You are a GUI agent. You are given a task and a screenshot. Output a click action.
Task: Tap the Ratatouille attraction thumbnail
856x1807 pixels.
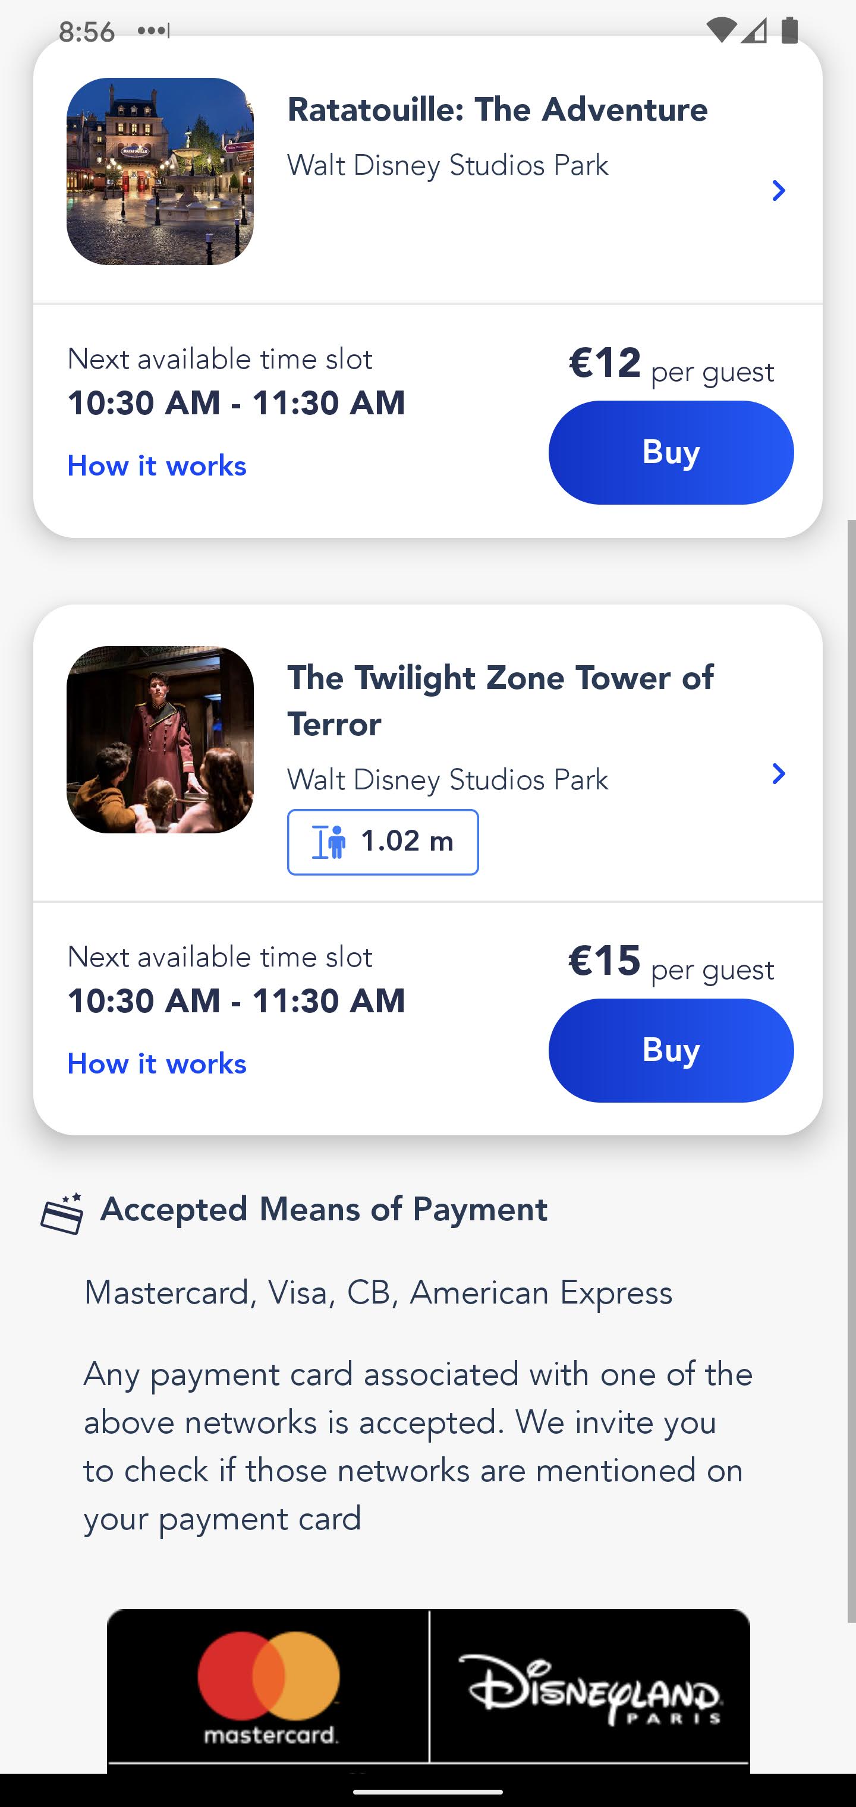[160, 171]
